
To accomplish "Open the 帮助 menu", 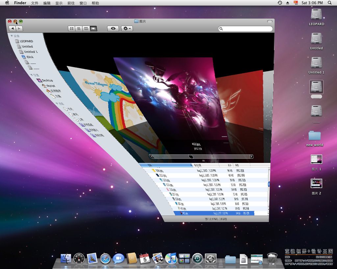I will pos(95,3).
